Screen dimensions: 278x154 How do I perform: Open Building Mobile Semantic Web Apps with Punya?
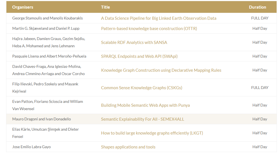145,105
